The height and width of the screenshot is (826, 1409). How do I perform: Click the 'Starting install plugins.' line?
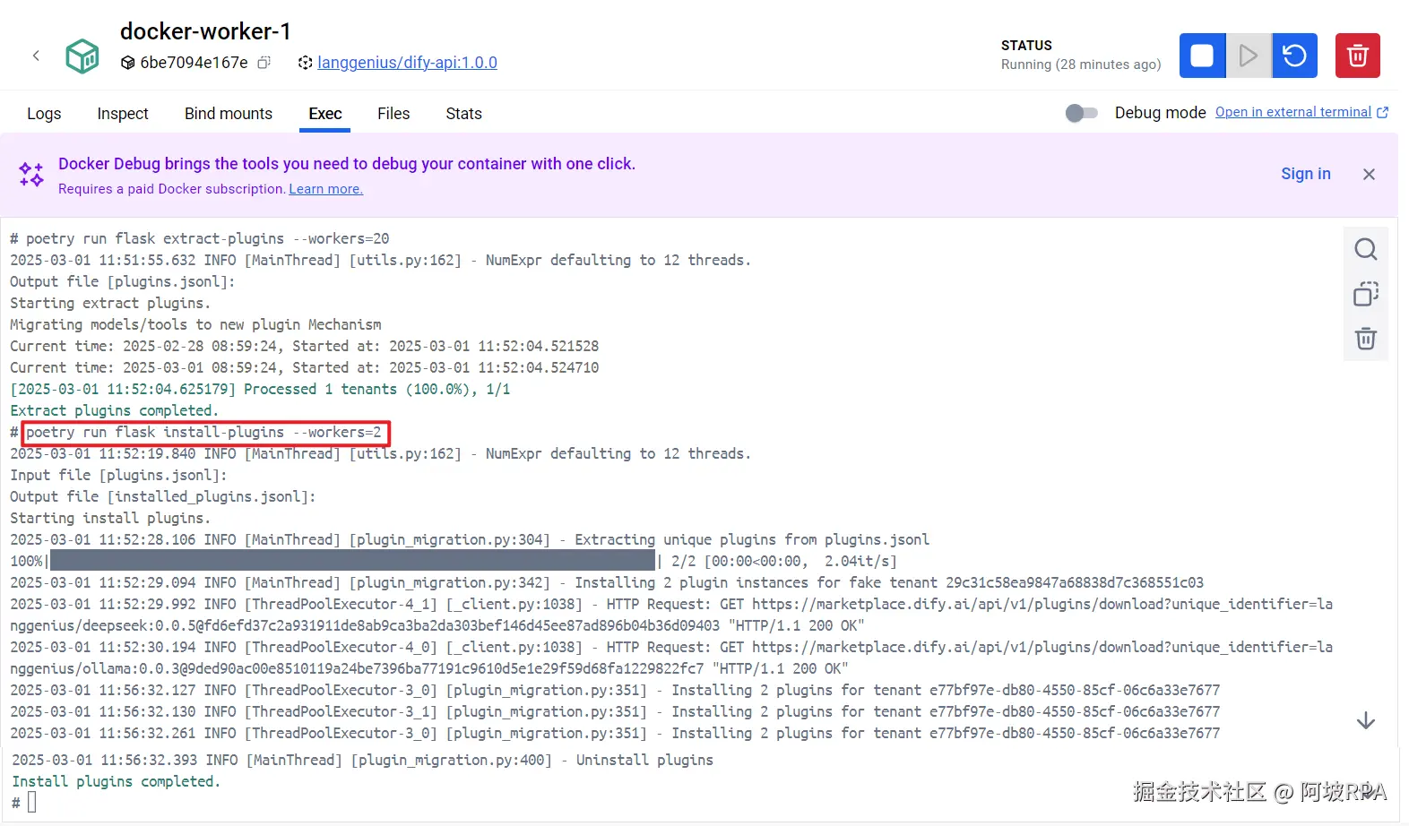pyautogui.click(x=110, y=518)
